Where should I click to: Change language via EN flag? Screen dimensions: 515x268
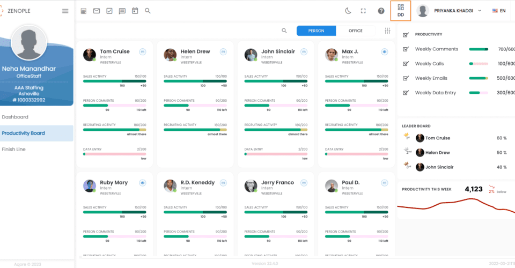click(499, 11)
